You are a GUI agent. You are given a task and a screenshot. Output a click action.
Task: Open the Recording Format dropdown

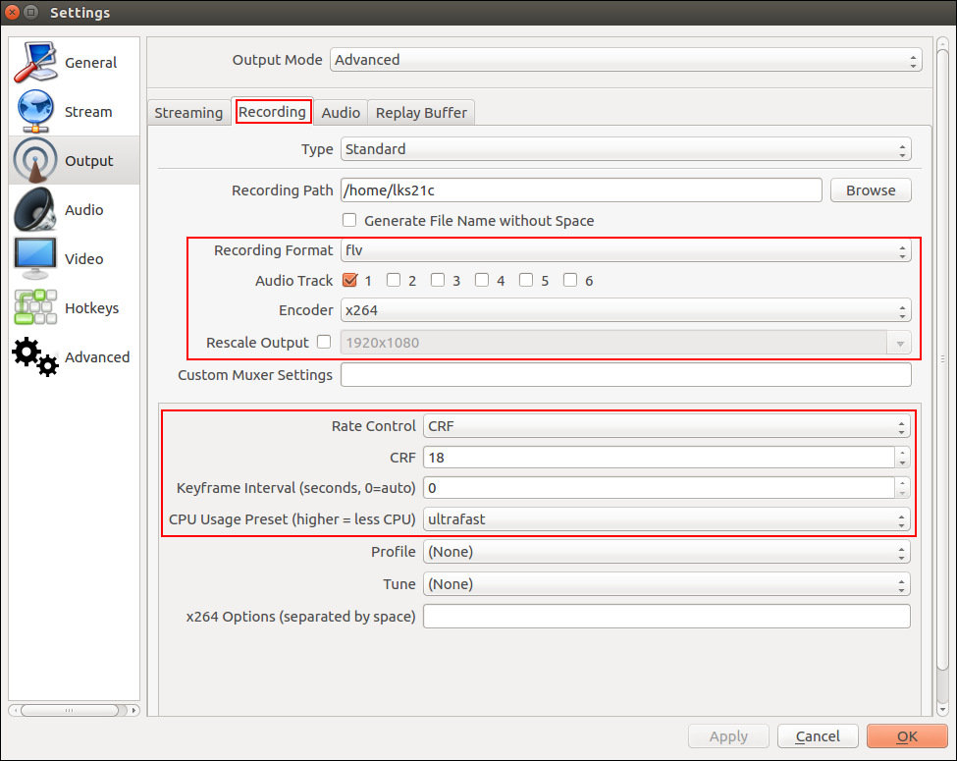click(625, 250)
